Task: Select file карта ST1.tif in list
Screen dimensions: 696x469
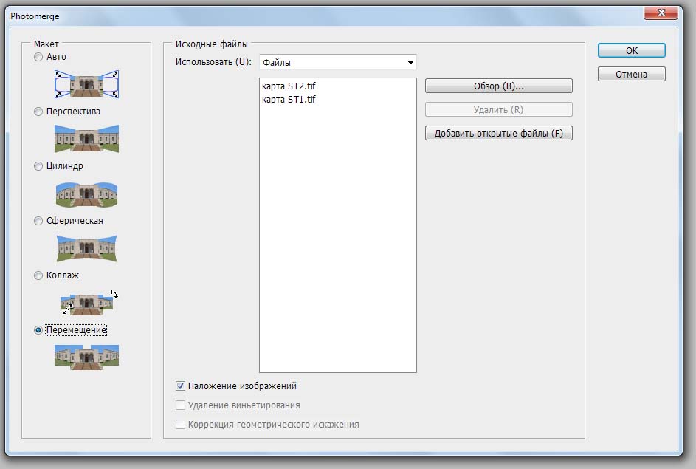Action: pos(289,100)
